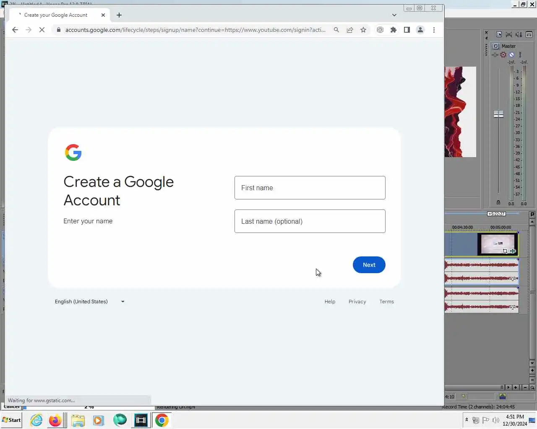This screenshot has width=537, height=429.
Task: Open the Privacy link
Action: (357, 302)
